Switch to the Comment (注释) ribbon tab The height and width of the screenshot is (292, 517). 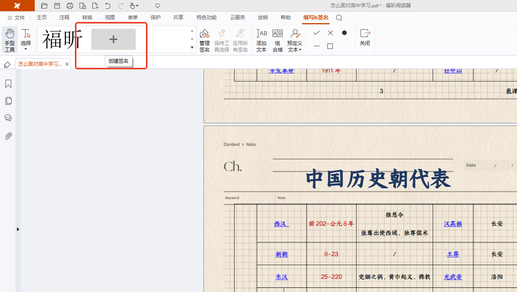point(64,17)
